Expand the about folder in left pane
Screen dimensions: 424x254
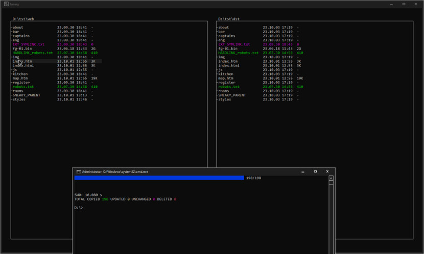pos(17,28)
